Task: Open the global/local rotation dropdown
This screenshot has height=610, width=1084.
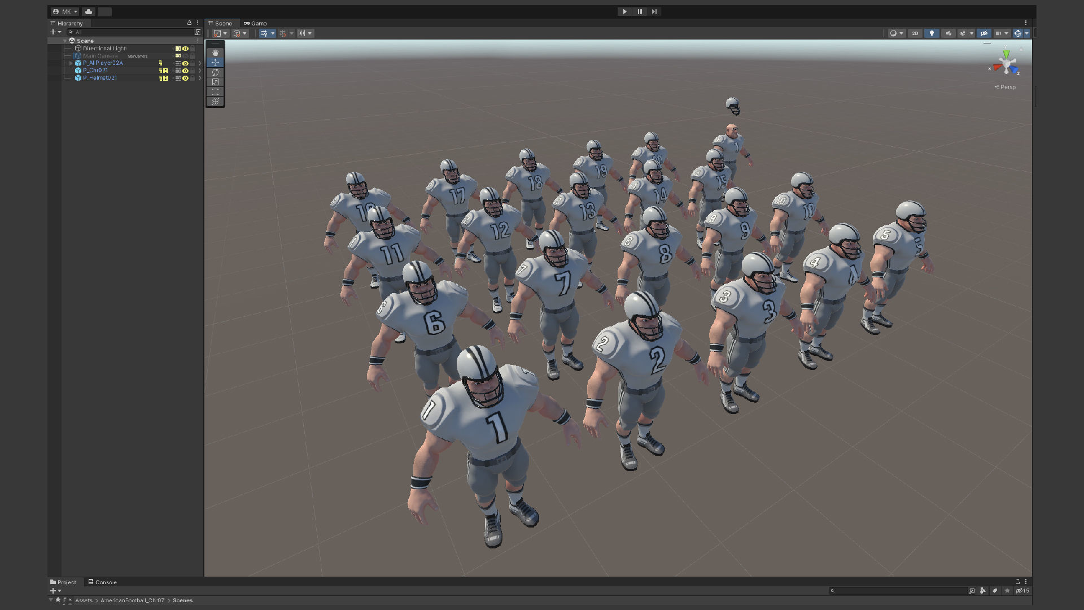Action: [240, 33]
